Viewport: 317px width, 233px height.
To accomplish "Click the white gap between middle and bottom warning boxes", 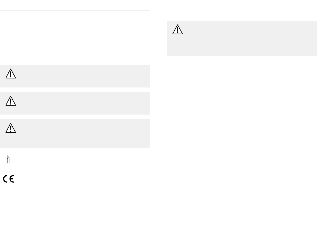I will point(74,117).
